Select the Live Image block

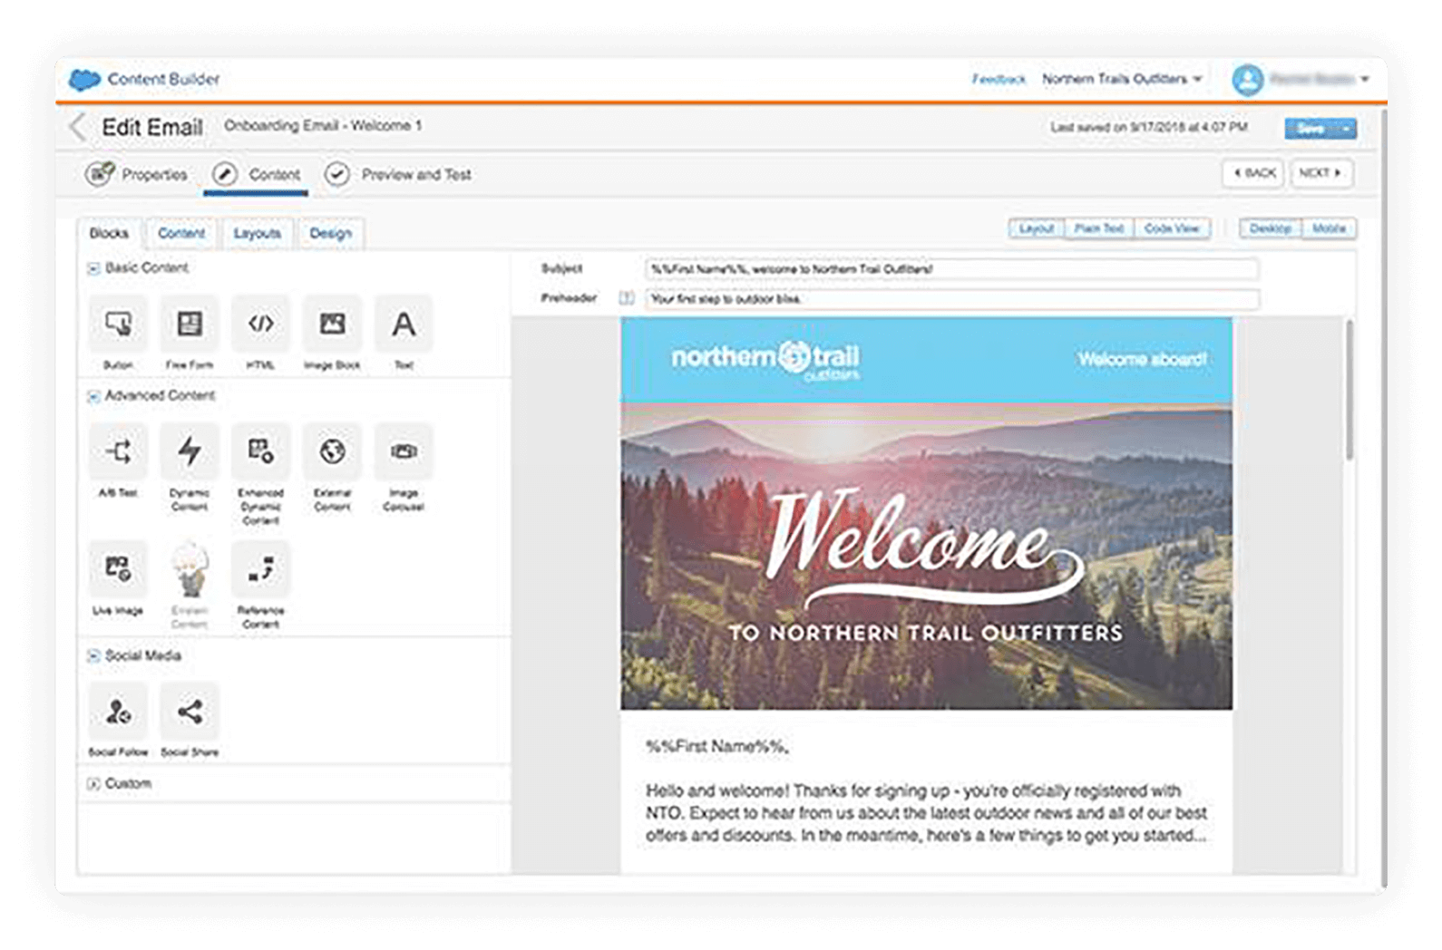(118, 569)
